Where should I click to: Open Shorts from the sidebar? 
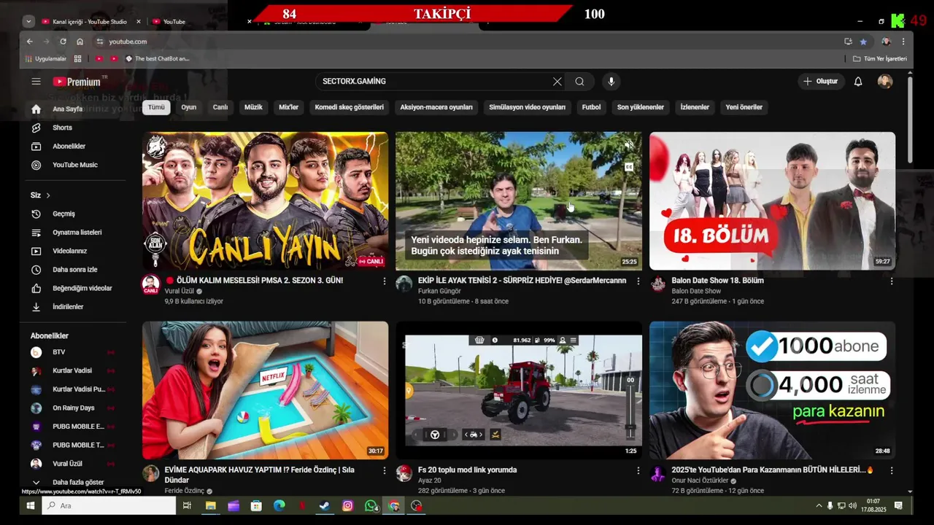(x=62, y=128)
